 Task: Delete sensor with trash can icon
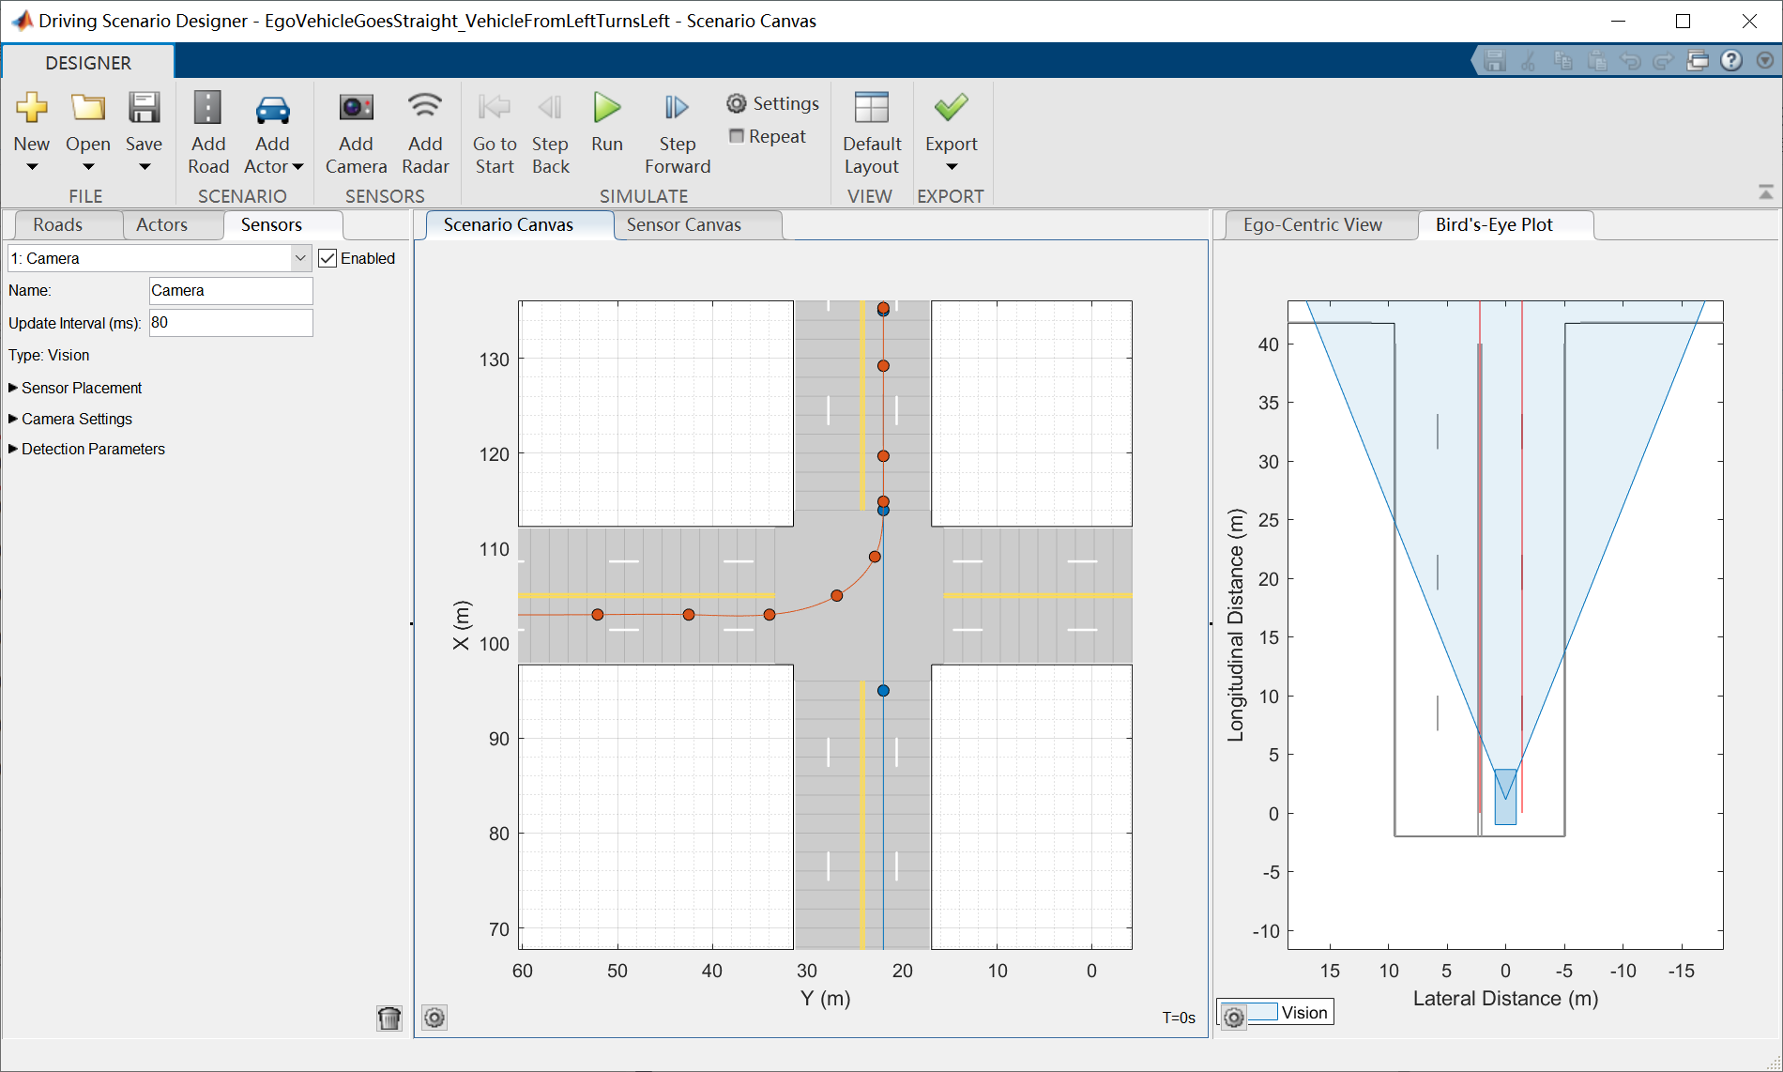click(x=389, y=1018)
